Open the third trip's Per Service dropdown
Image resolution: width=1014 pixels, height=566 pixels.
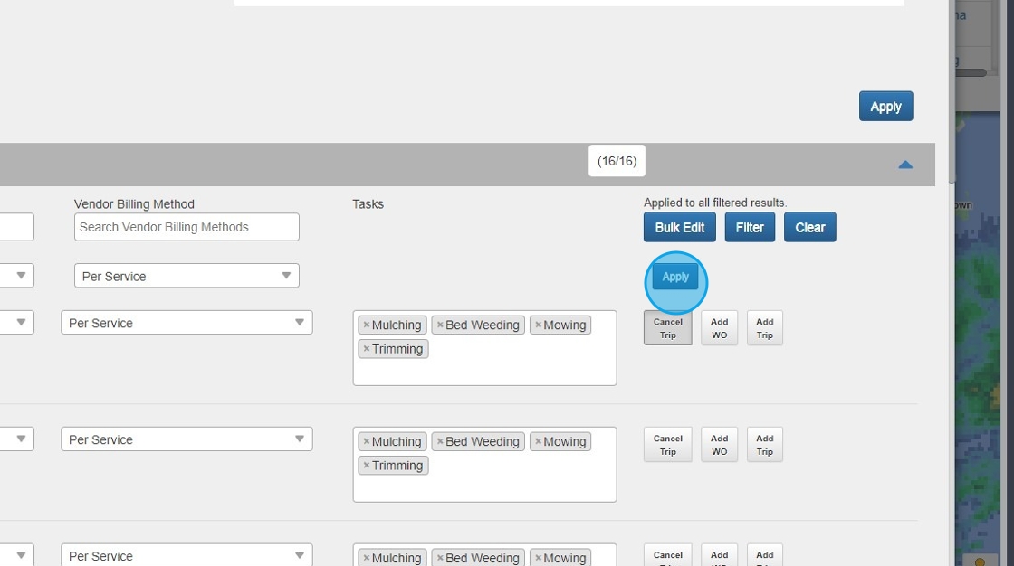(187, 555)
